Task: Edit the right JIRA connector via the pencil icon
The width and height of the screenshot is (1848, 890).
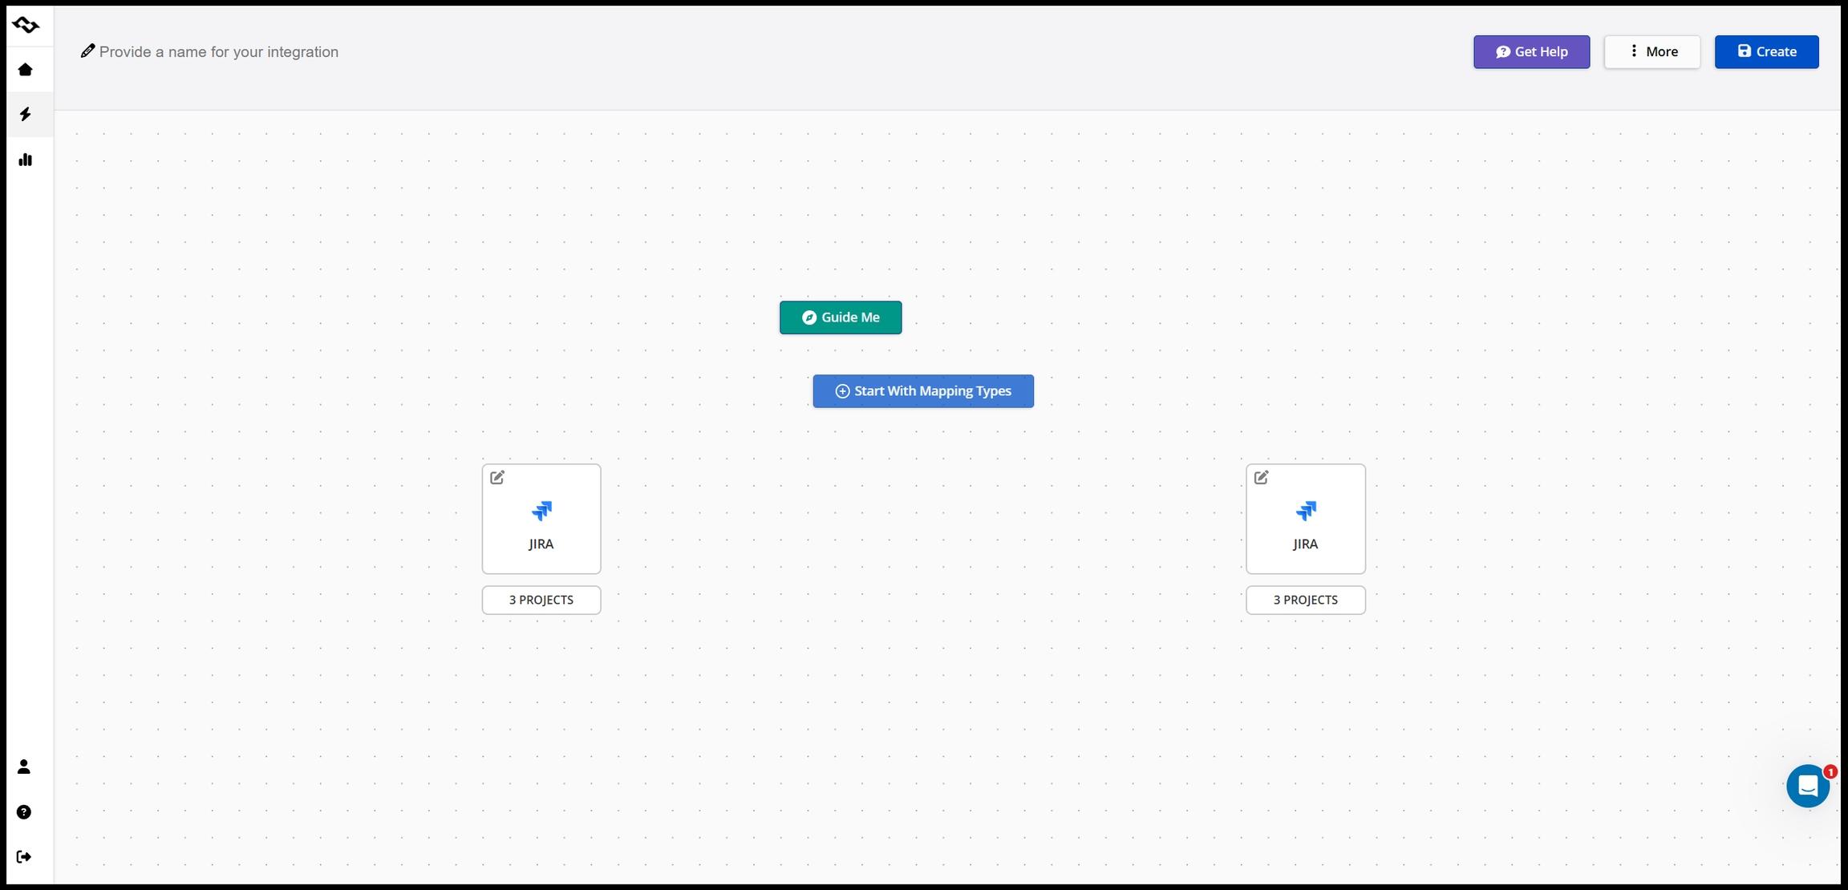Action: coord(1262,478)
